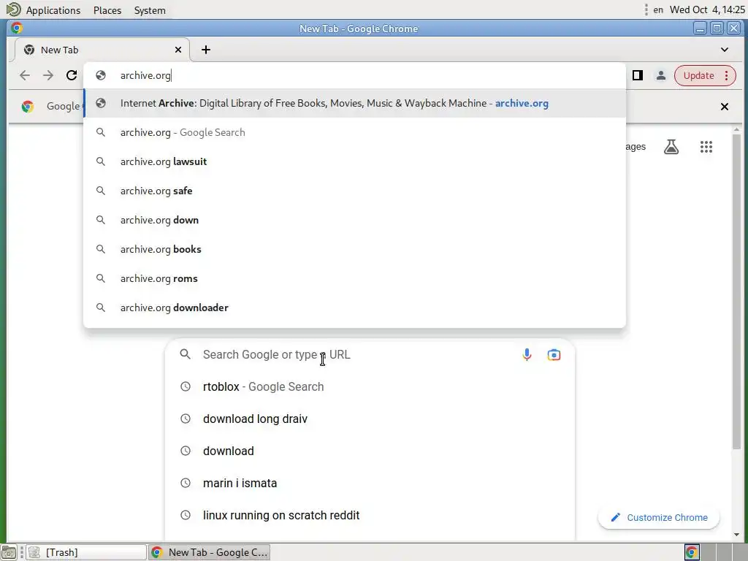Expand the tab search chevron
The width and height of the screenshot is (748, 561).
(724, 50)
